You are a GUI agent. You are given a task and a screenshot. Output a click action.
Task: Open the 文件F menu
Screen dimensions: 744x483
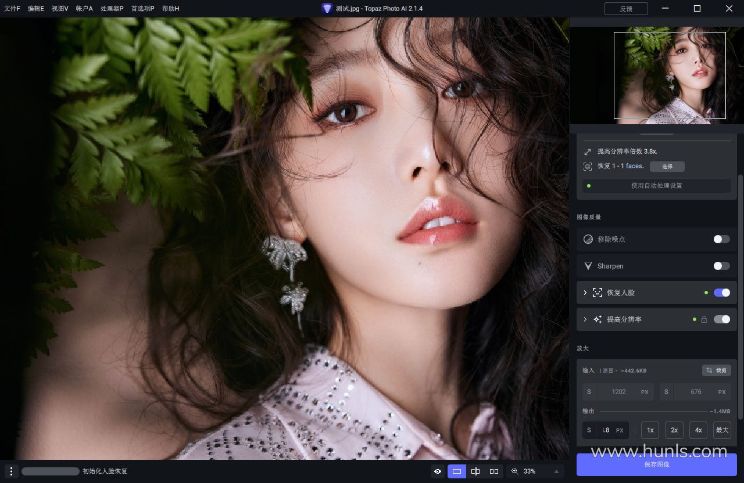pos(12,9)
